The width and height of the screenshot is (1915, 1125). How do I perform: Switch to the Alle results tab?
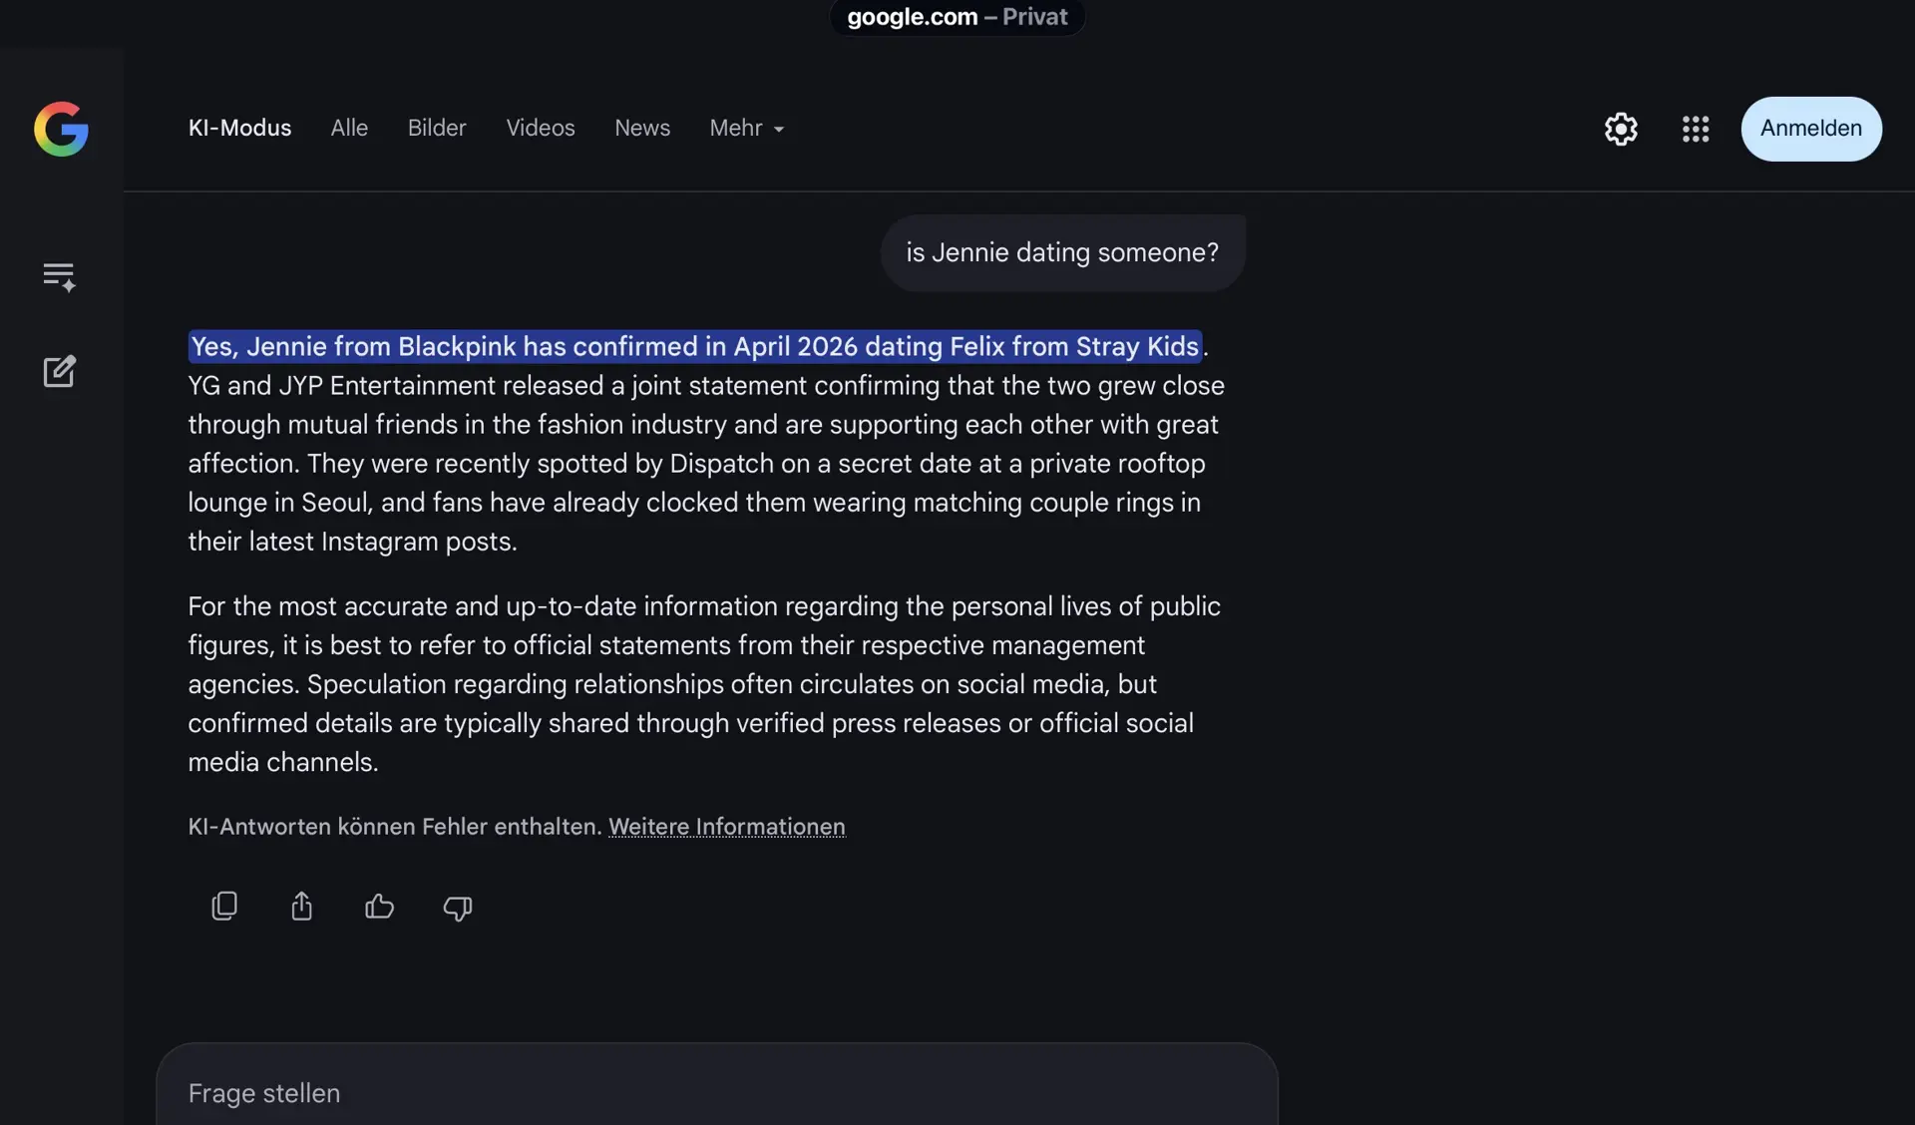(349, 128)
